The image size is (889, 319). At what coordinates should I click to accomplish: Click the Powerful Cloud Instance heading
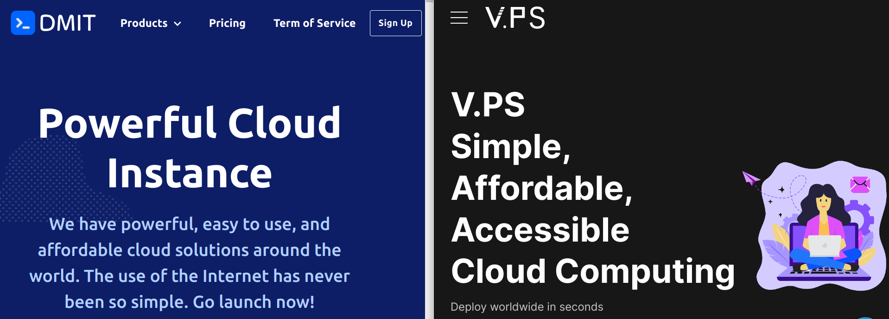coord(190,147)
